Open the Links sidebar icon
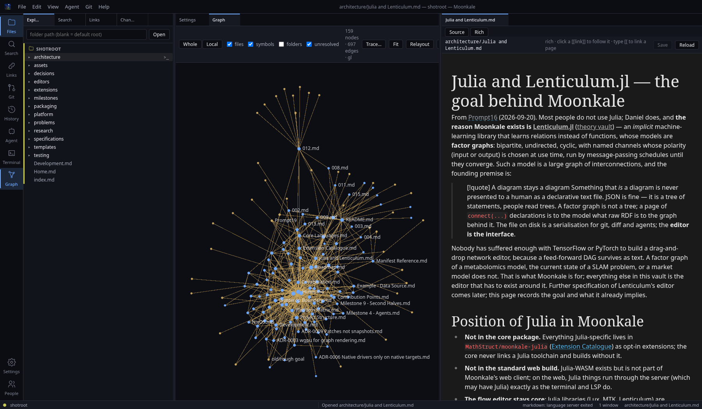The image size is (702, 409). click(x=11, y=70)
